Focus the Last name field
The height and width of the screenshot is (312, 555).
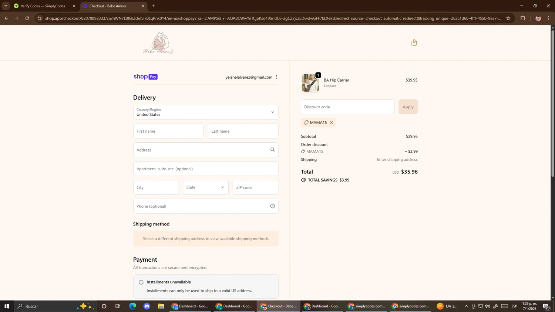point(243,131)
